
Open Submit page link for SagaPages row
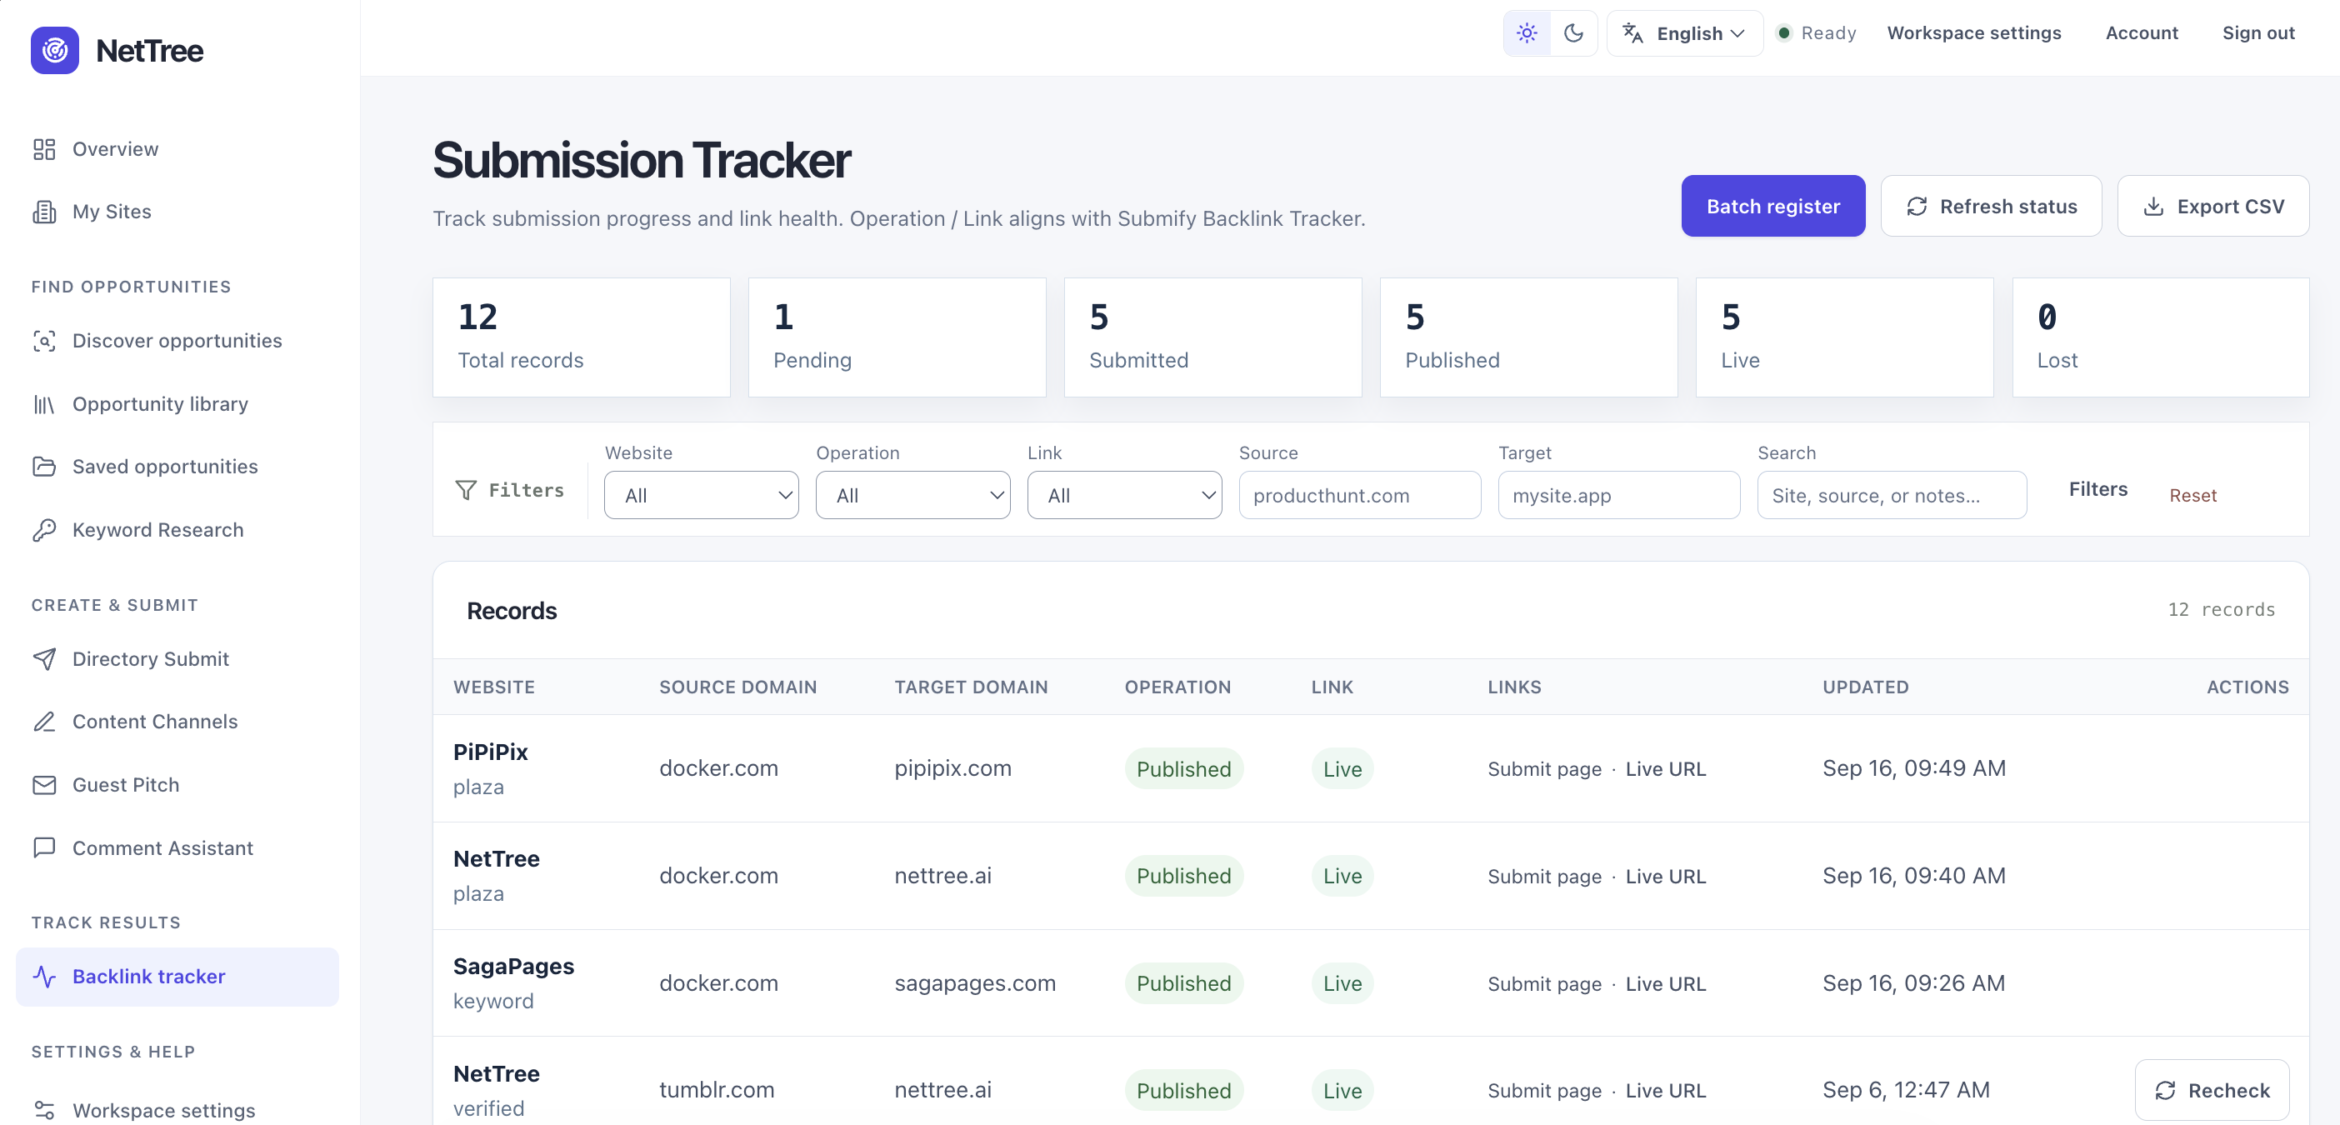point(1543,983)
